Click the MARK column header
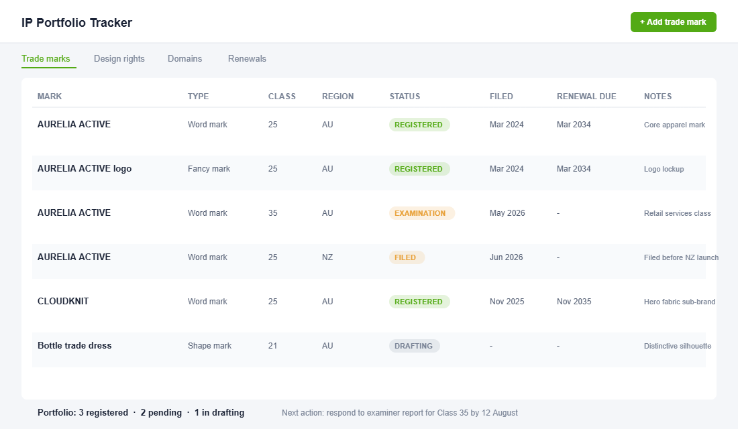738x429 pixels. (50, 97)
